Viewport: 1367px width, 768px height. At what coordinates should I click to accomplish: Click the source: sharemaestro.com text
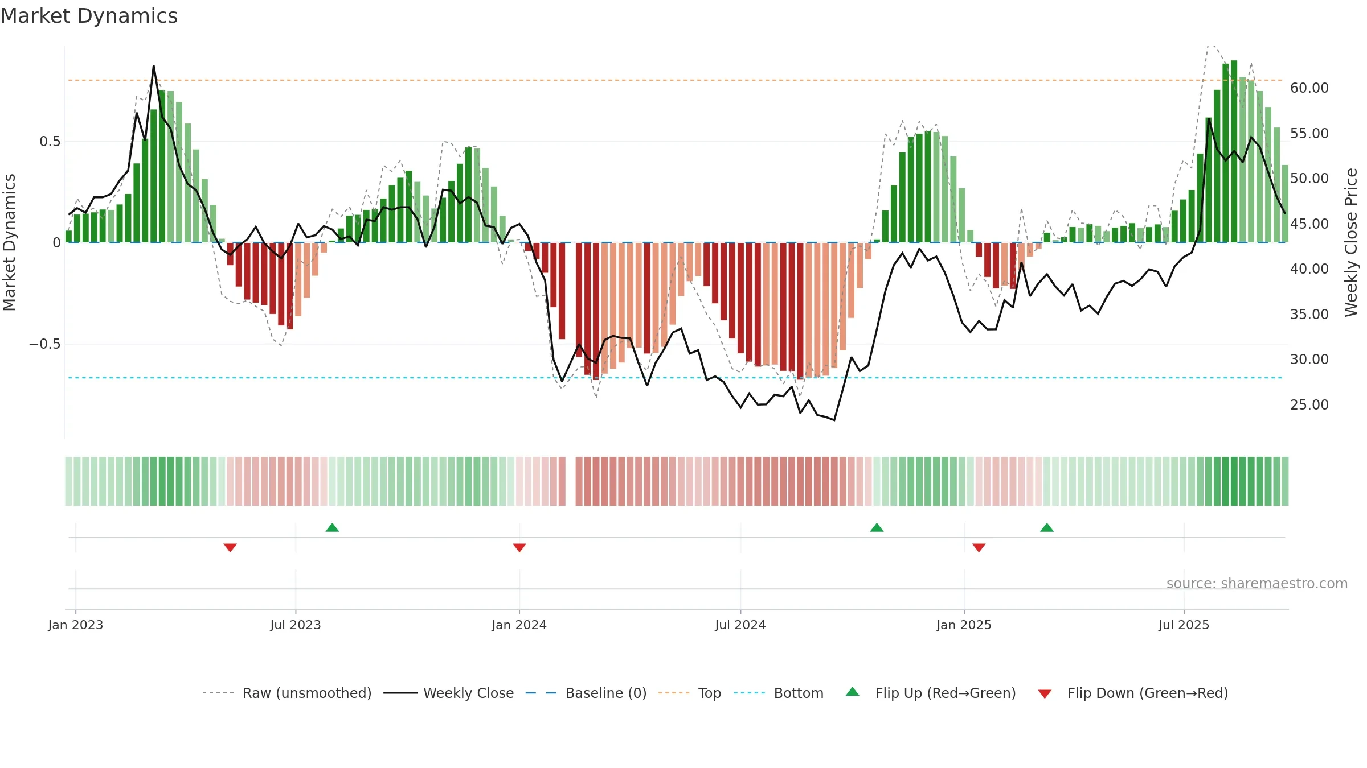pos(1257,583)
